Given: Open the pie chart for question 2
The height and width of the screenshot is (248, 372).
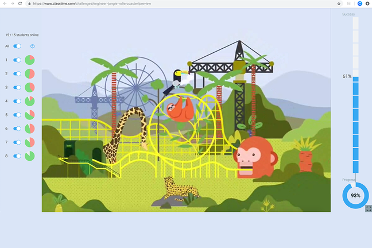Looking at the screenshot, I should 30,74.
